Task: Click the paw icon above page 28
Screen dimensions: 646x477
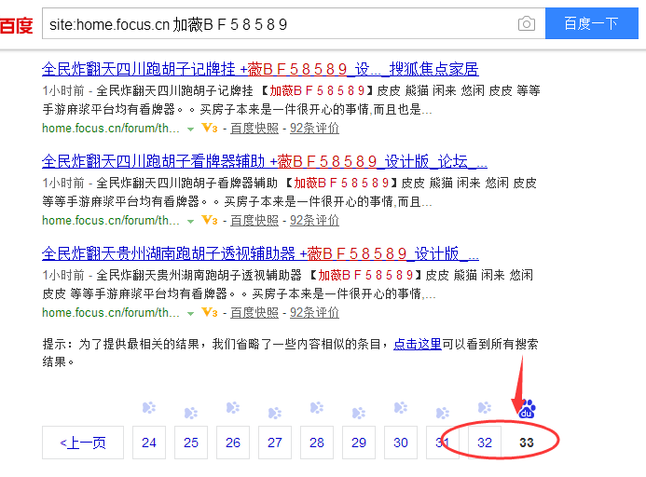Action: tap(317, 408)
